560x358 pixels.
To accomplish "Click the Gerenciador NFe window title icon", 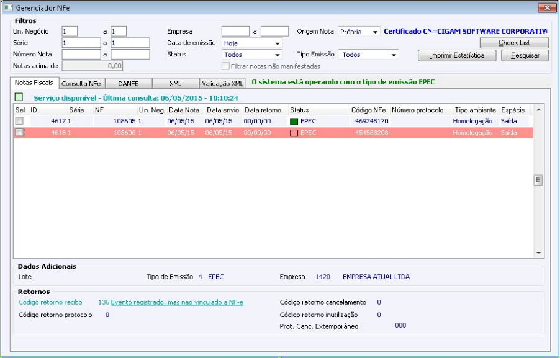I will click(8, 7).
